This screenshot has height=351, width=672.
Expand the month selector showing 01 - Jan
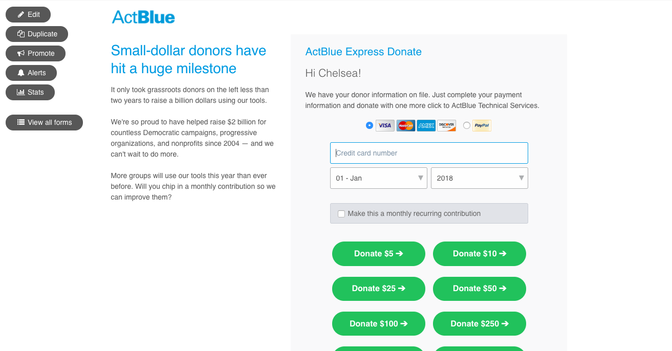tap(379, 178)
